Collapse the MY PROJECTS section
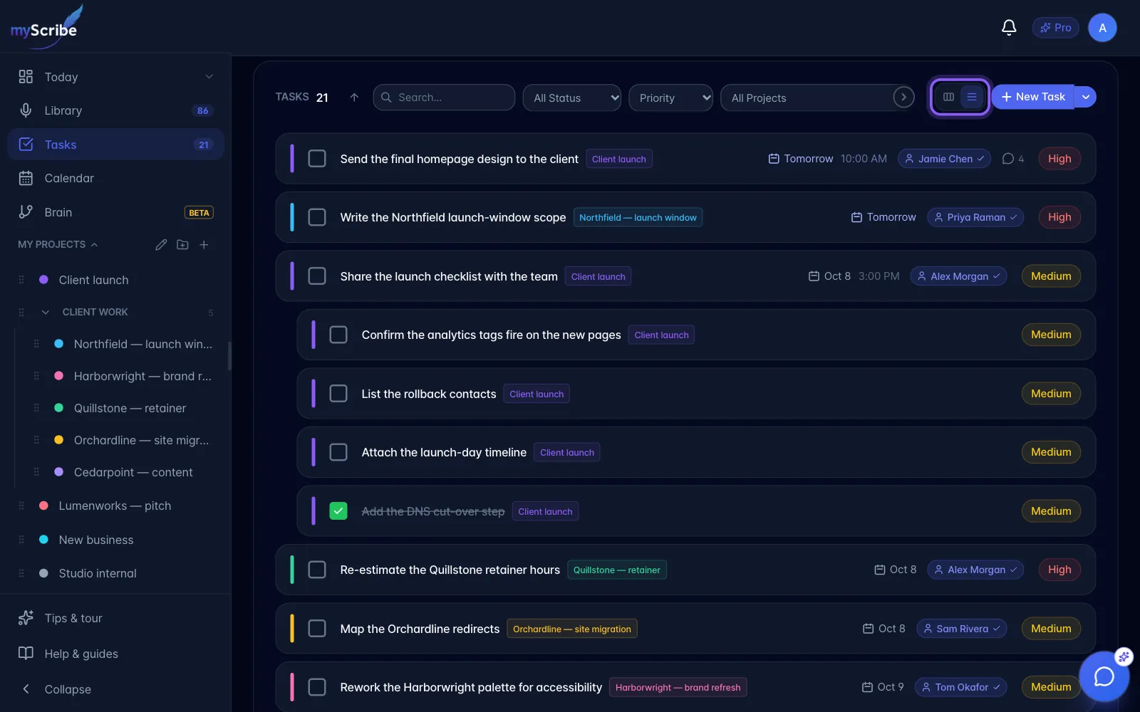 (94, 244)
